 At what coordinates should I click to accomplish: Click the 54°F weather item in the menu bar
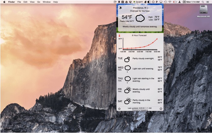click(x=139, y=2)
